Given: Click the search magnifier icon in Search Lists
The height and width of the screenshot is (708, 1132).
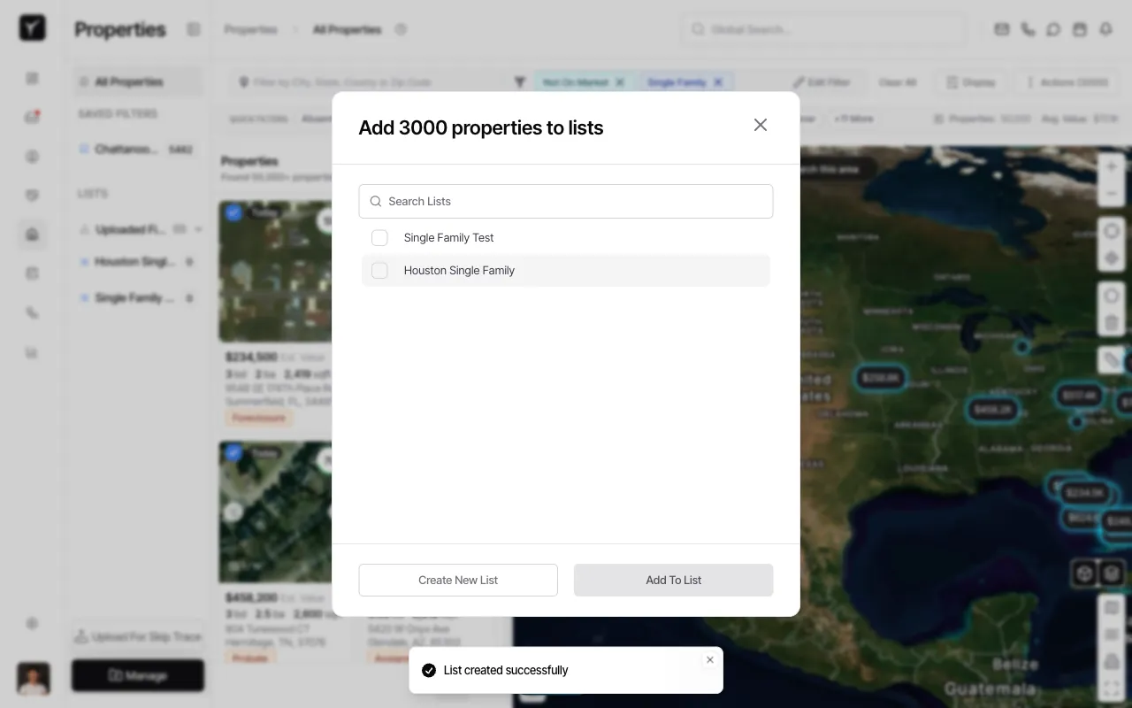Looking at the screenshot, I should (x=376, y=202).
